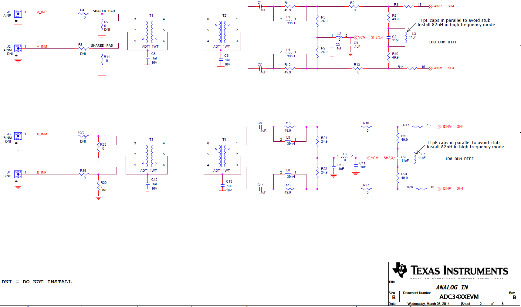Image resolution: width=521 pixels, height=307 pixels.
Task: Click the stub note above L7
Action: click(465, 145)
